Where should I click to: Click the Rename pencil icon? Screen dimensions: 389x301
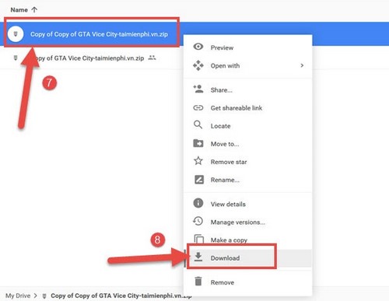tap(199, 180)
